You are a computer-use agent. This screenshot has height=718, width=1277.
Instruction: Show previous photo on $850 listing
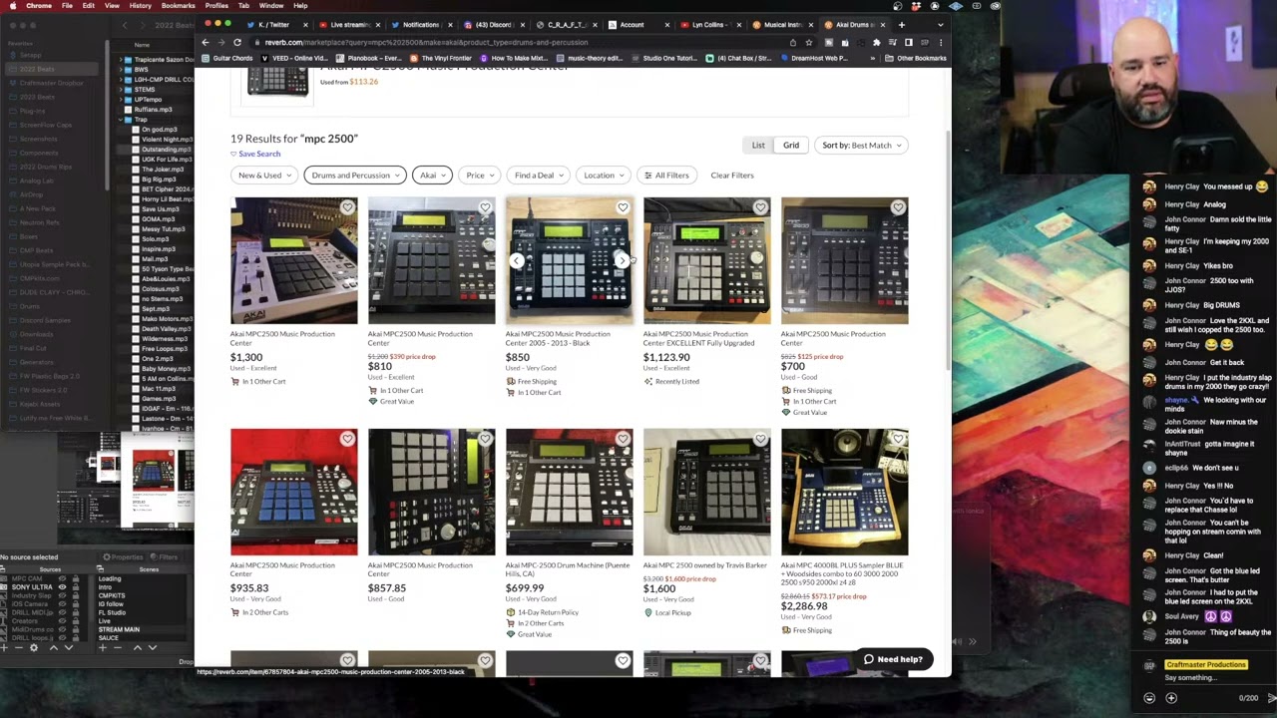coord(517,261)
